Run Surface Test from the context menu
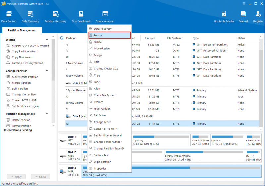265x186 pixels. (110, 155)
